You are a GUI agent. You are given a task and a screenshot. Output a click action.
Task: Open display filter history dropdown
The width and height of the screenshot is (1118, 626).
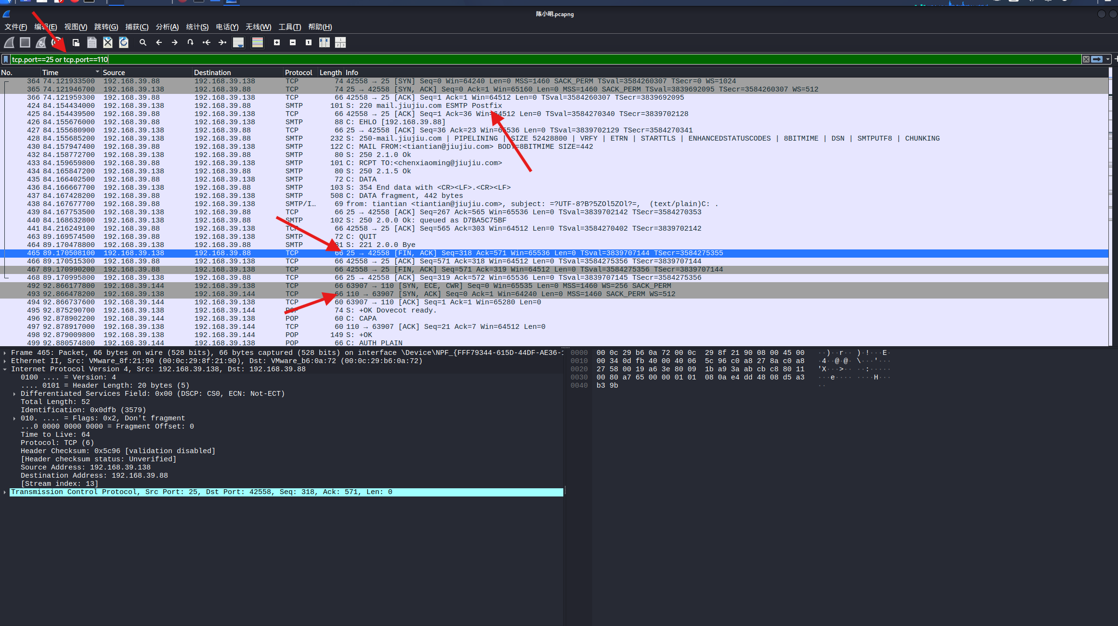coord(1108,59)
